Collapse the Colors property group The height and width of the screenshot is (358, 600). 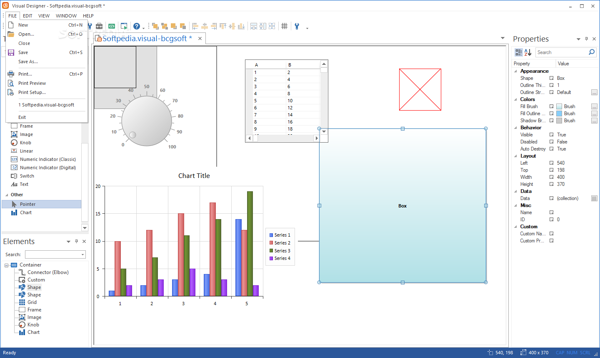[x=515, y=99]
